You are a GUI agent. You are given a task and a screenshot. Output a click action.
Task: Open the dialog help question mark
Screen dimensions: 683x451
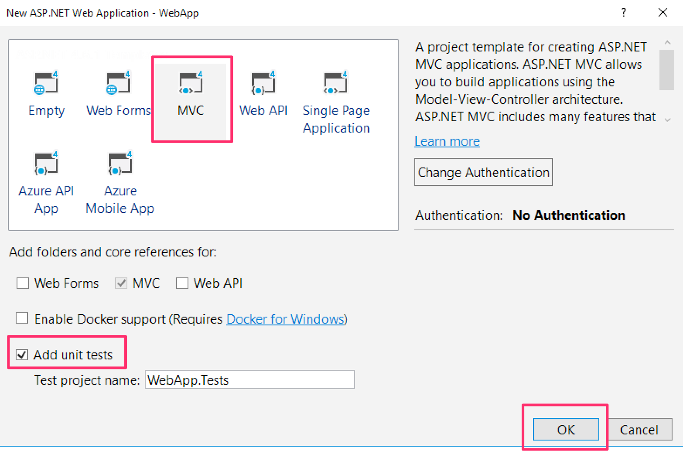(624, 12)
